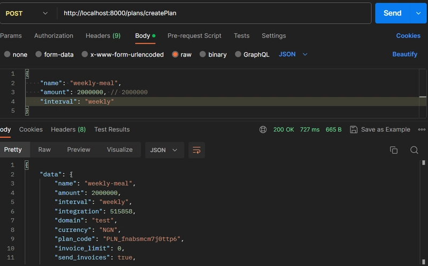
Task: Open the response JSON format dropdown
Action: click(164, 150)
